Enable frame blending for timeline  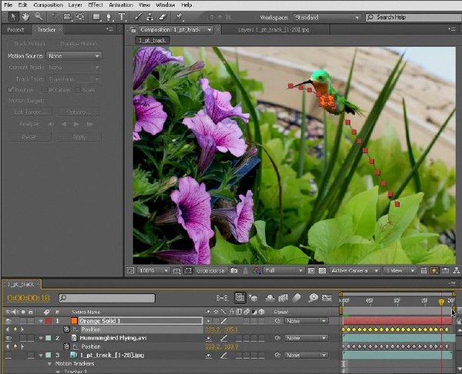tap(283, 298)
